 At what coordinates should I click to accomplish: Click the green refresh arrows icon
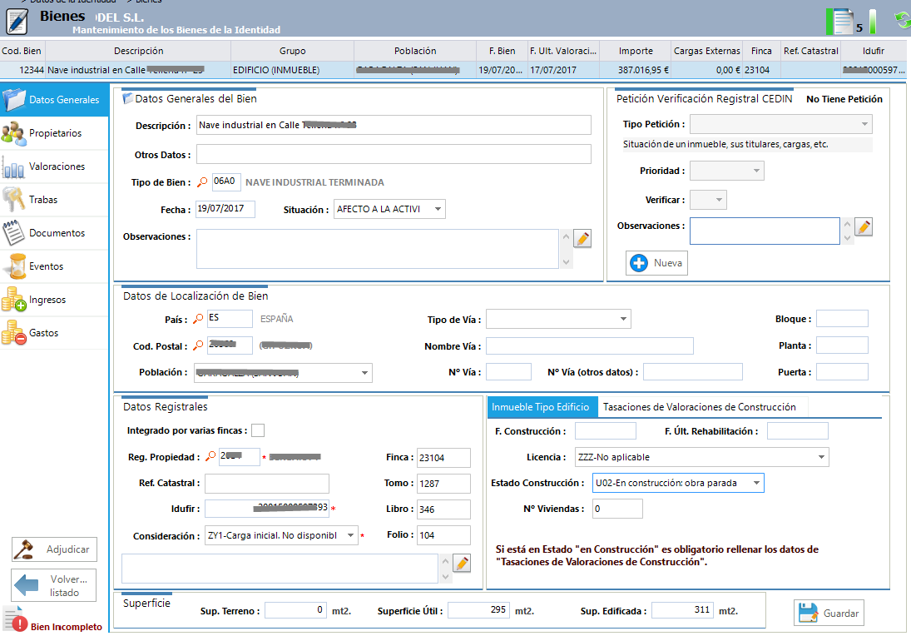click(x=903, y=20)
